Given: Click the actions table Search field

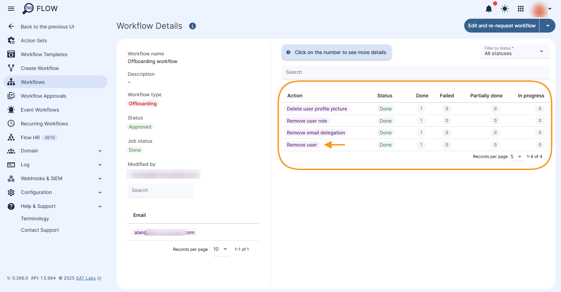Looking at the screenshot, I should (x=415, y=72).
